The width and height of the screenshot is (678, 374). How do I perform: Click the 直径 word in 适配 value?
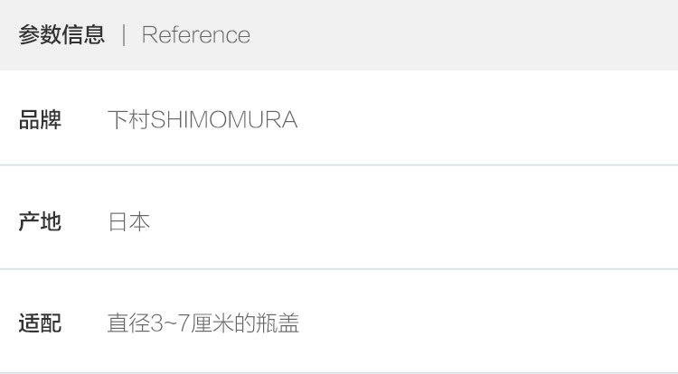pos(129,323)
